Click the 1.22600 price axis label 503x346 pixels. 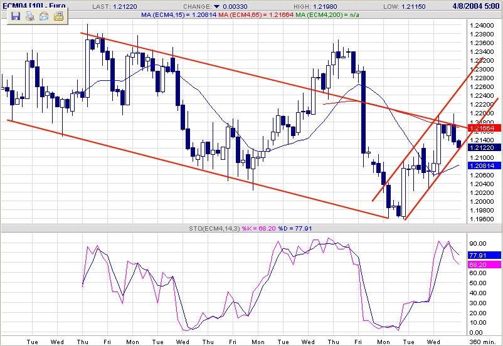(482, 87)
